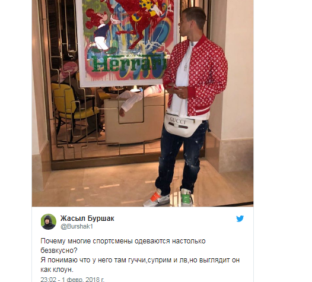Open the Жасыл Буршак display name link
The width and height of the screenshot is (312, 282).
pos(87,218)
